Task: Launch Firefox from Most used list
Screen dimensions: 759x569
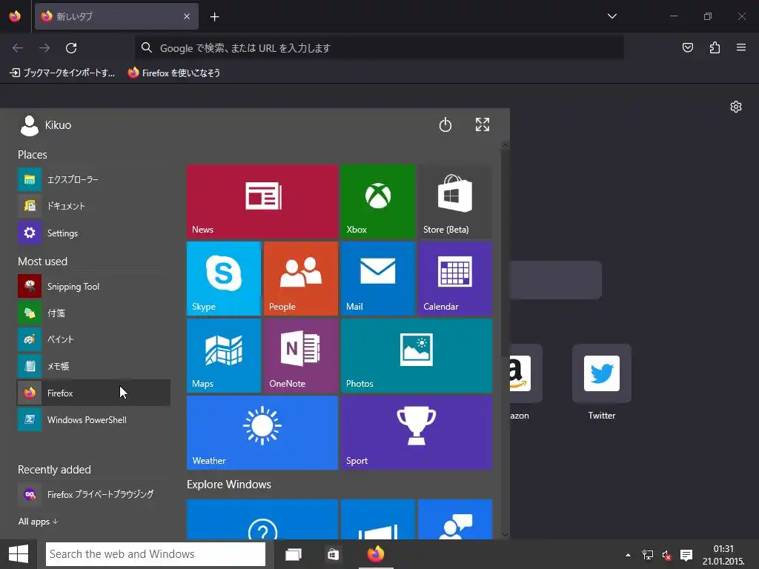Action: pos(93,393)
